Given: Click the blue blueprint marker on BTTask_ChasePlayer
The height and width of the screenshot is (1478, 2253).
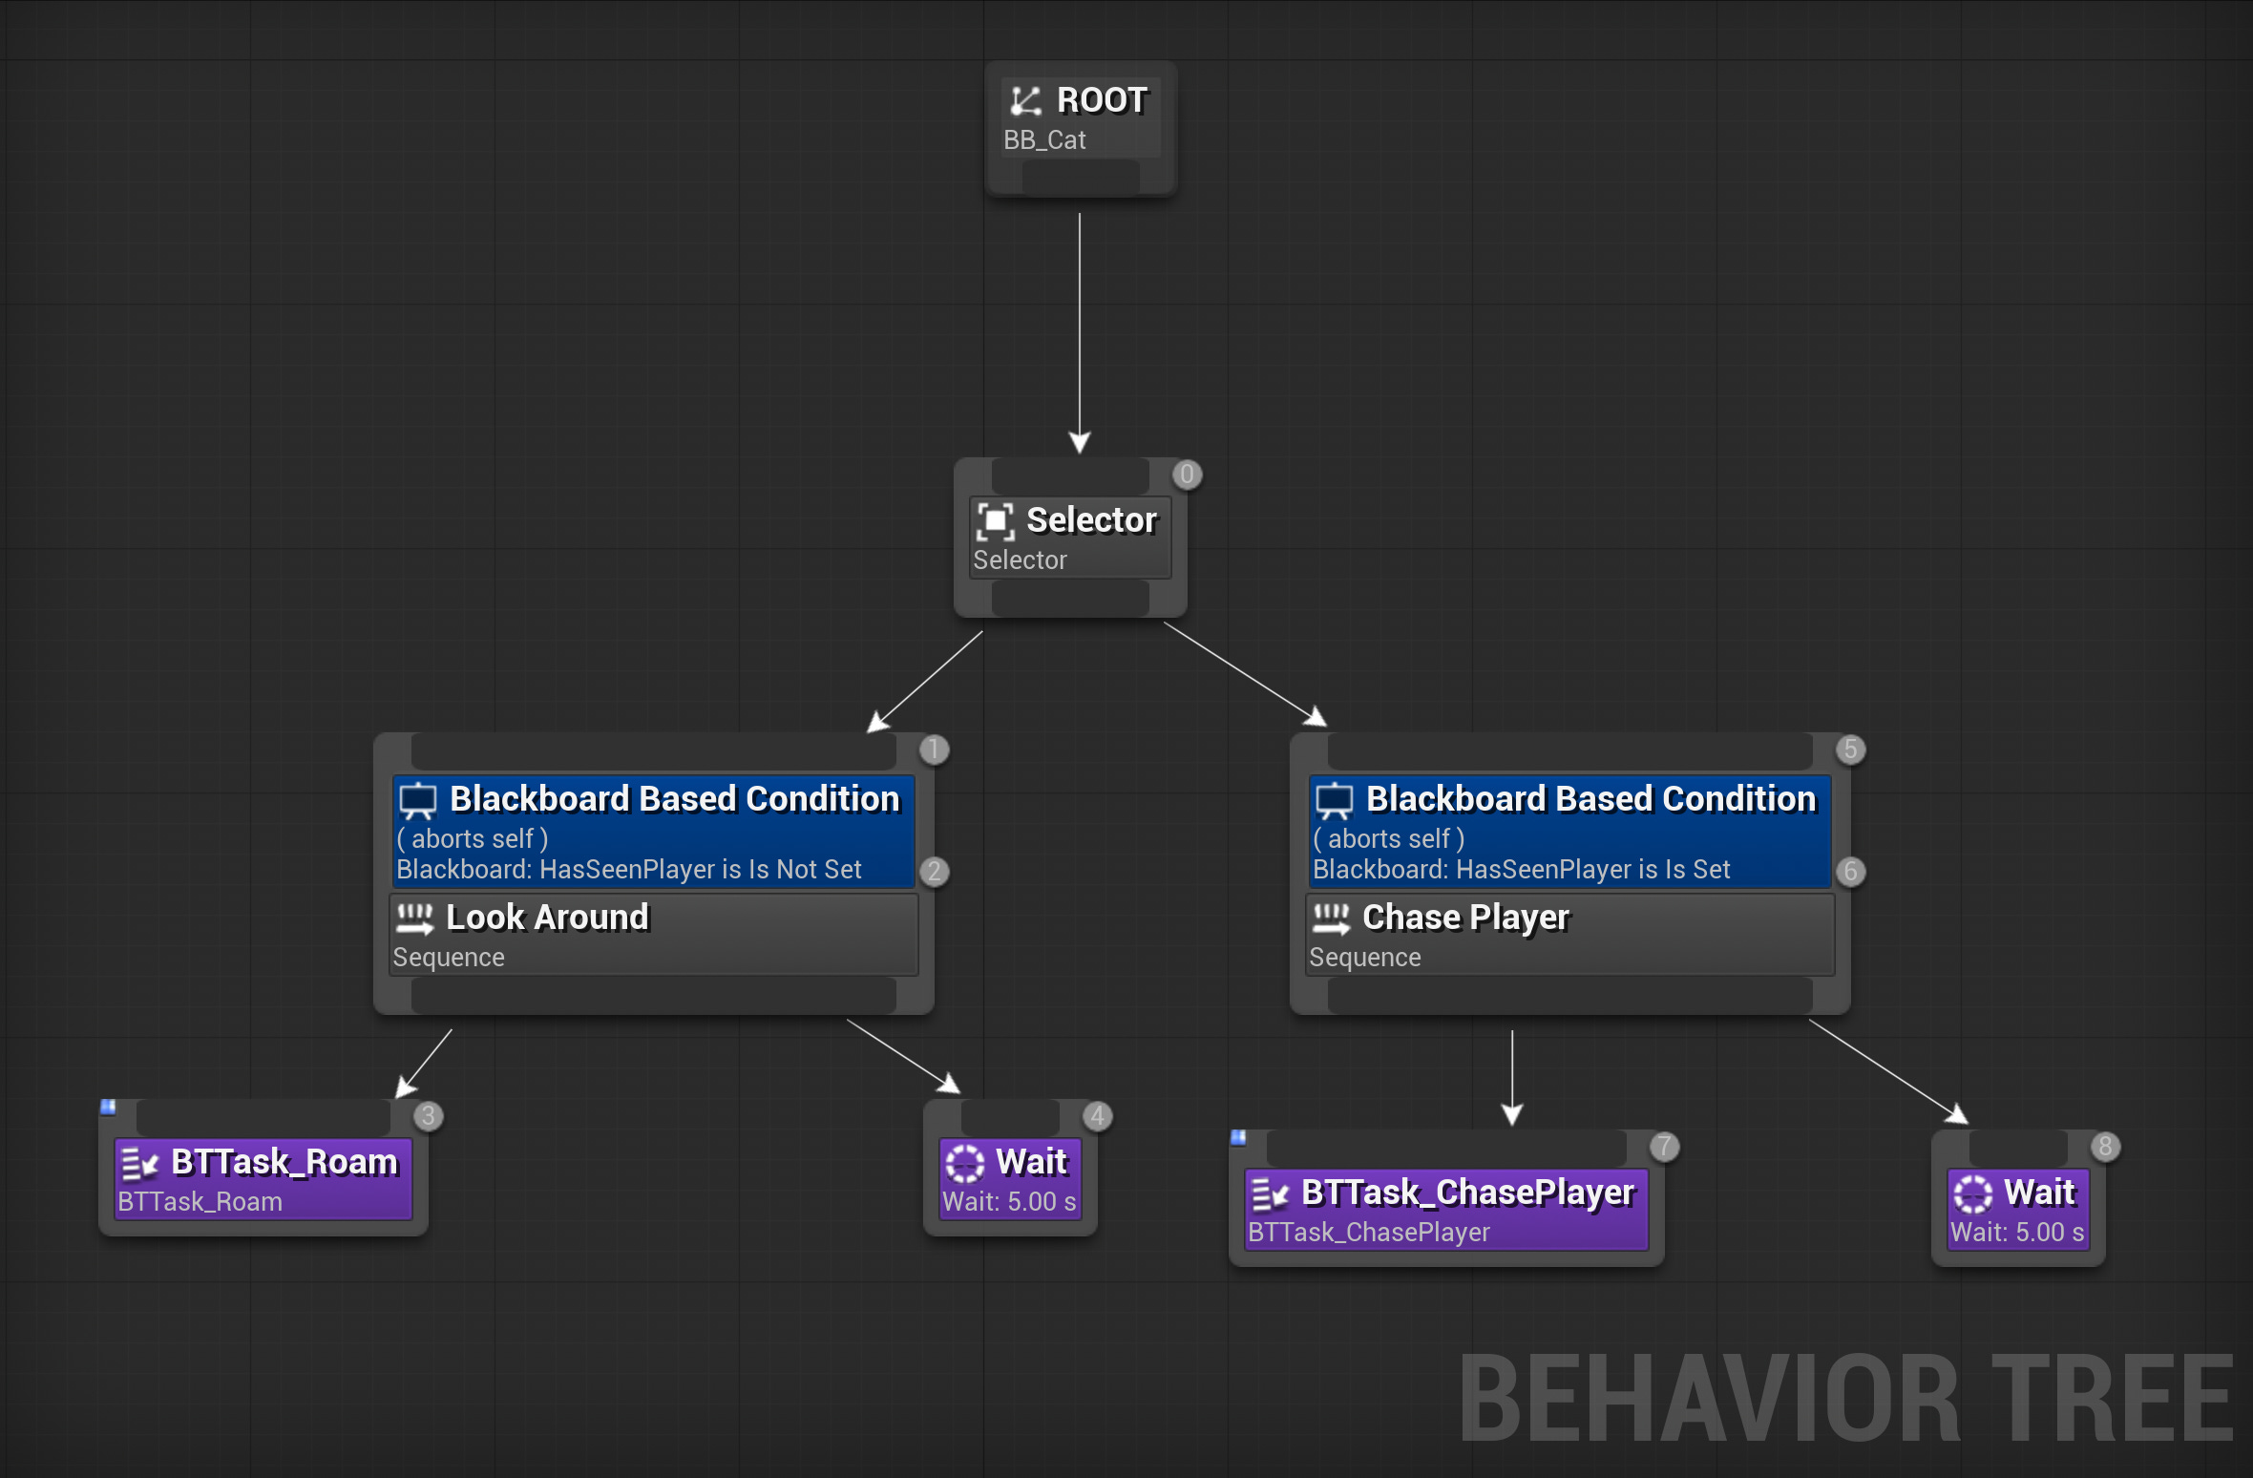Looking at the screenshot, I should coord(1239,1137).
